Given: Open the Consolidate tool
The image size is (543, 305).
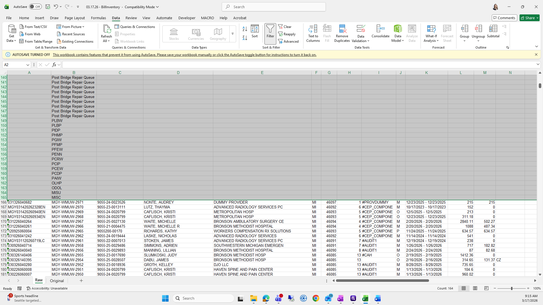Looking at the screenshot, I should tap(380, 31).
